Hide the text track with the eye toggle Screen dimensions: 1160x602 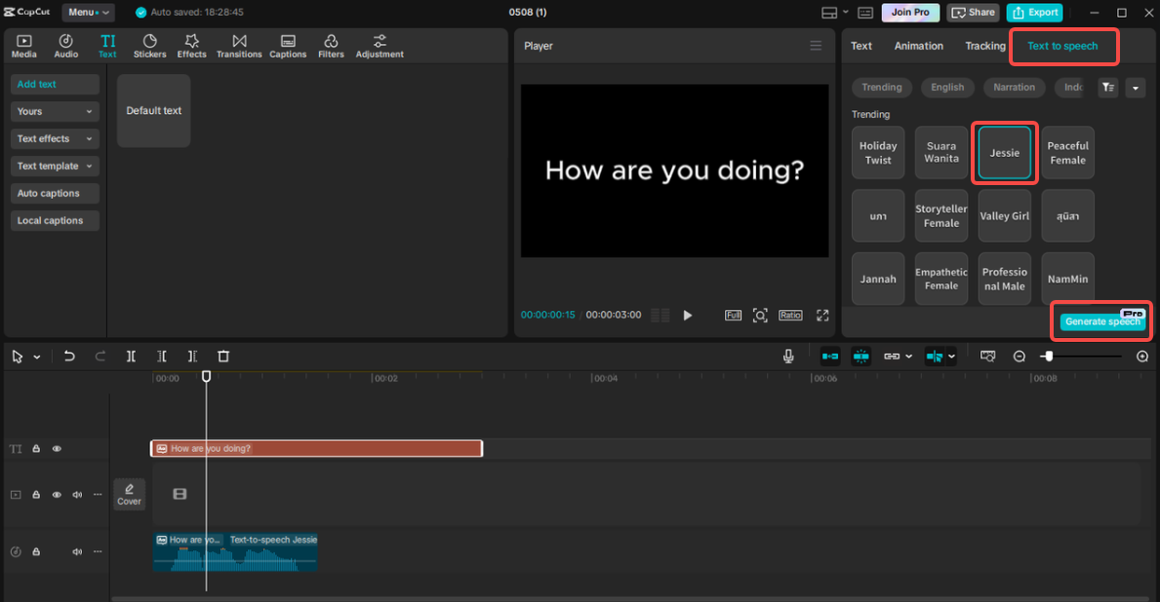click(56, 448)
